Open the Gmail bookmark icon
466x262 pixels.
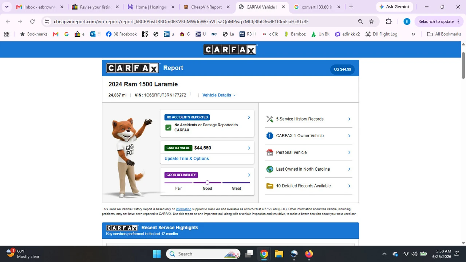click(x=55, y=34)
